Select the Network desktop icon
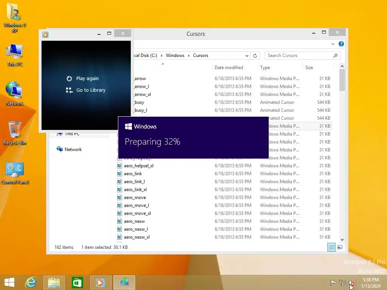Screen dimensions: 387x290 [x=15, y=94]
